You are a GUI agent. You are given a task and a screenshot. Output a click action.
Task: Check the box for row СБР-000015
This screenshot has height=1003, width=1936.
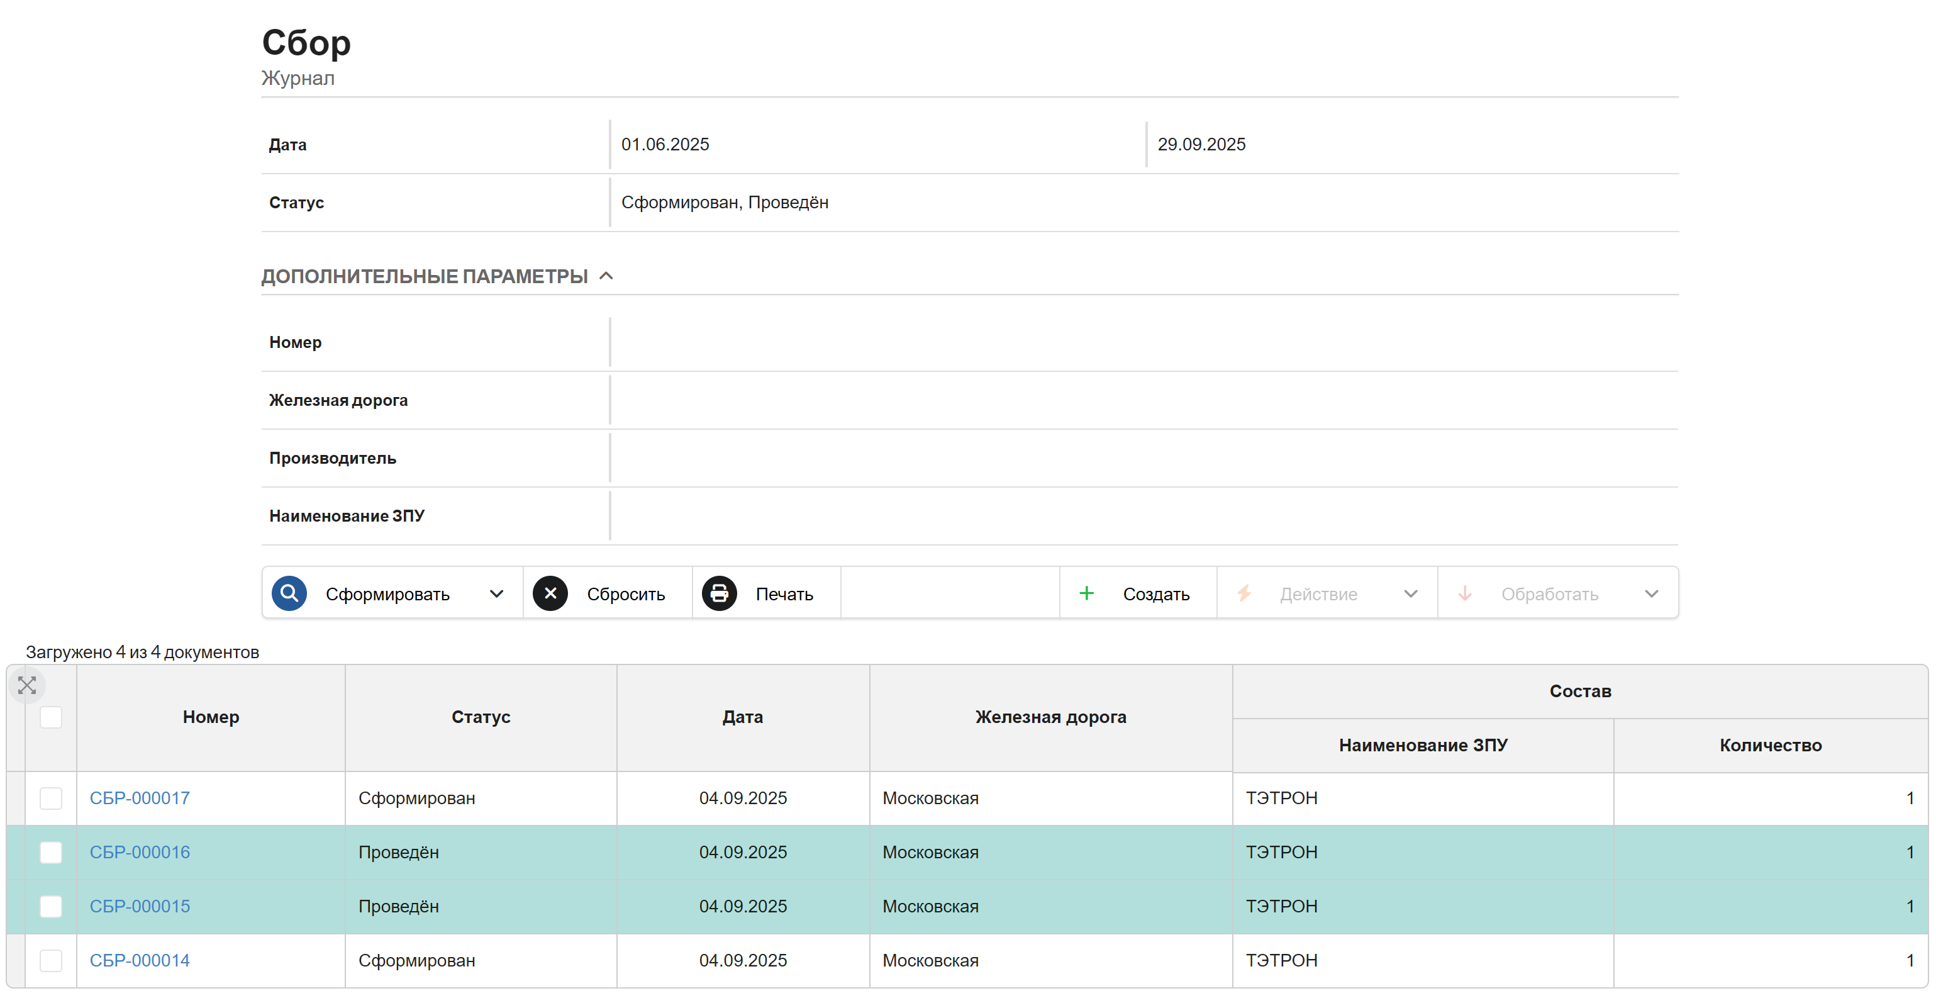(51, 907)
